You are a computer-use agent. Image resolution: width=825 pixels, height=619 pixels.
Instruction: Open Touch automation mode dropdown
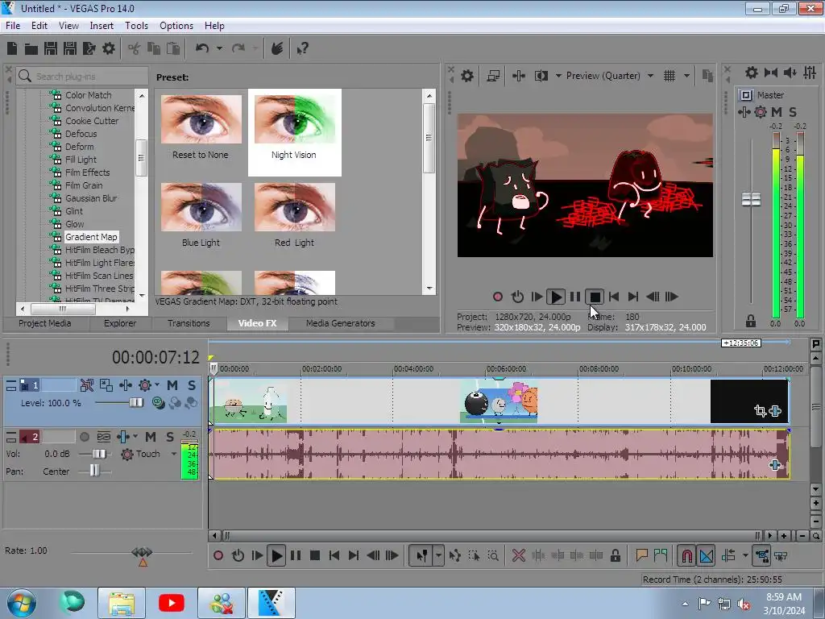point(174,454)
